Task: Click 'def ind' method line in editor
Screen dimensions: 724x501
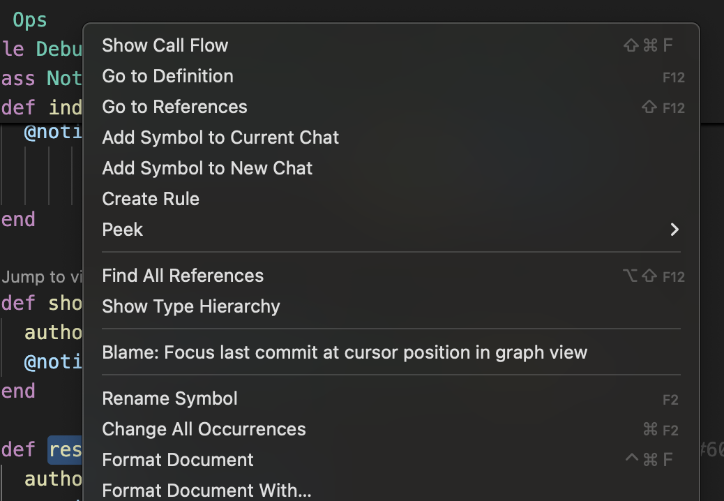Action: click(42, 108)
